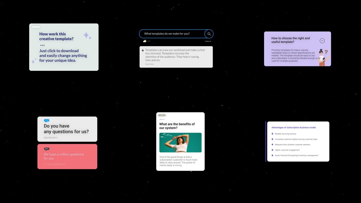Click 'What are the benefits of our system?' heading
The width and height of the screenshot is (361, 203).
pos(177,126)
